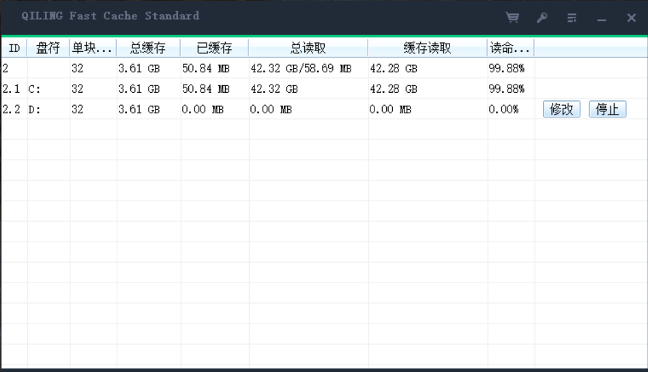Screen dimensions: 648x372
Task: Close the QILING Fast Cache window
Action: 631,18
